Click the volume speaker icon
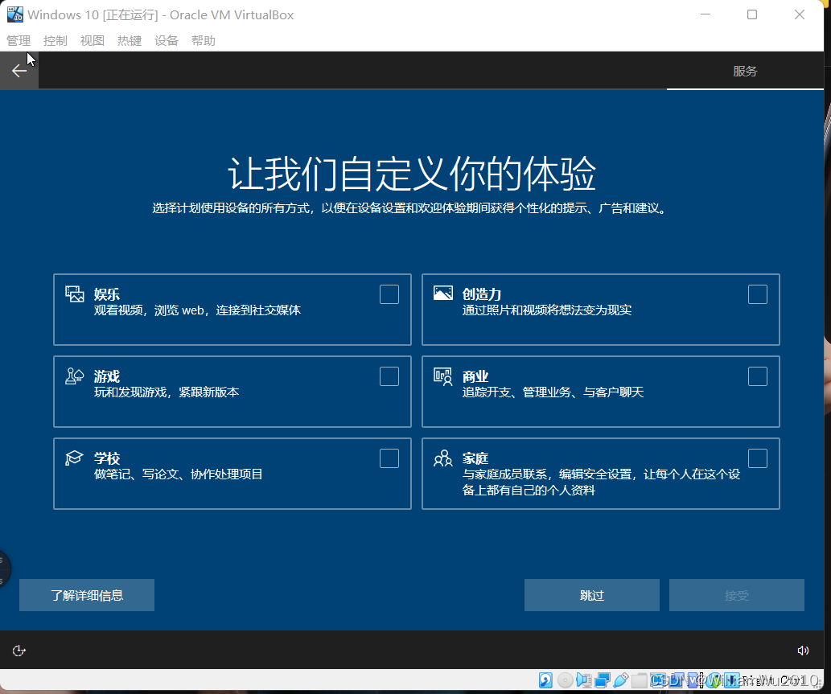Image resolution: width=831 pixels, height=694 pixels. [802, 651]
